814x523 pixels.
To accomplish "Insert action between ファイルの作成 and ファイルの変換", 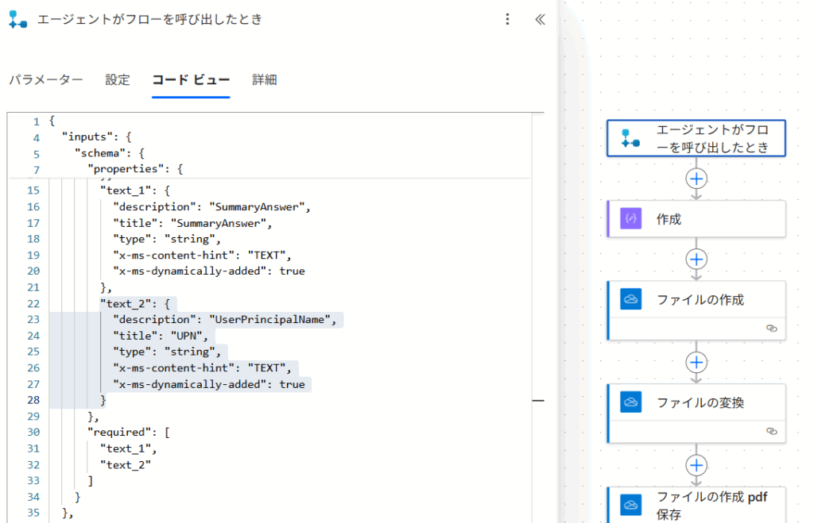I will tap(696, 362).
